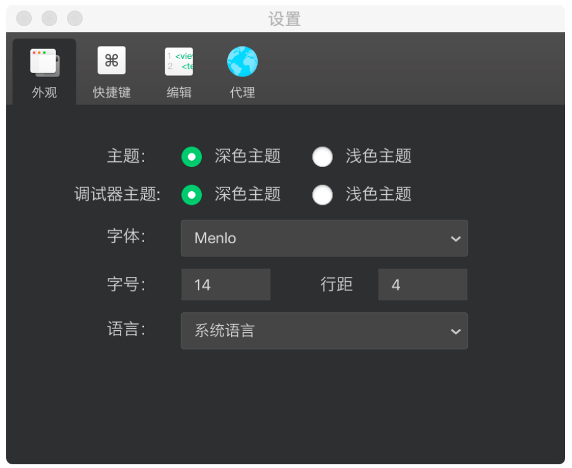Click the 代理 globe icon
The image size is (572, 468).
[242, 60]
